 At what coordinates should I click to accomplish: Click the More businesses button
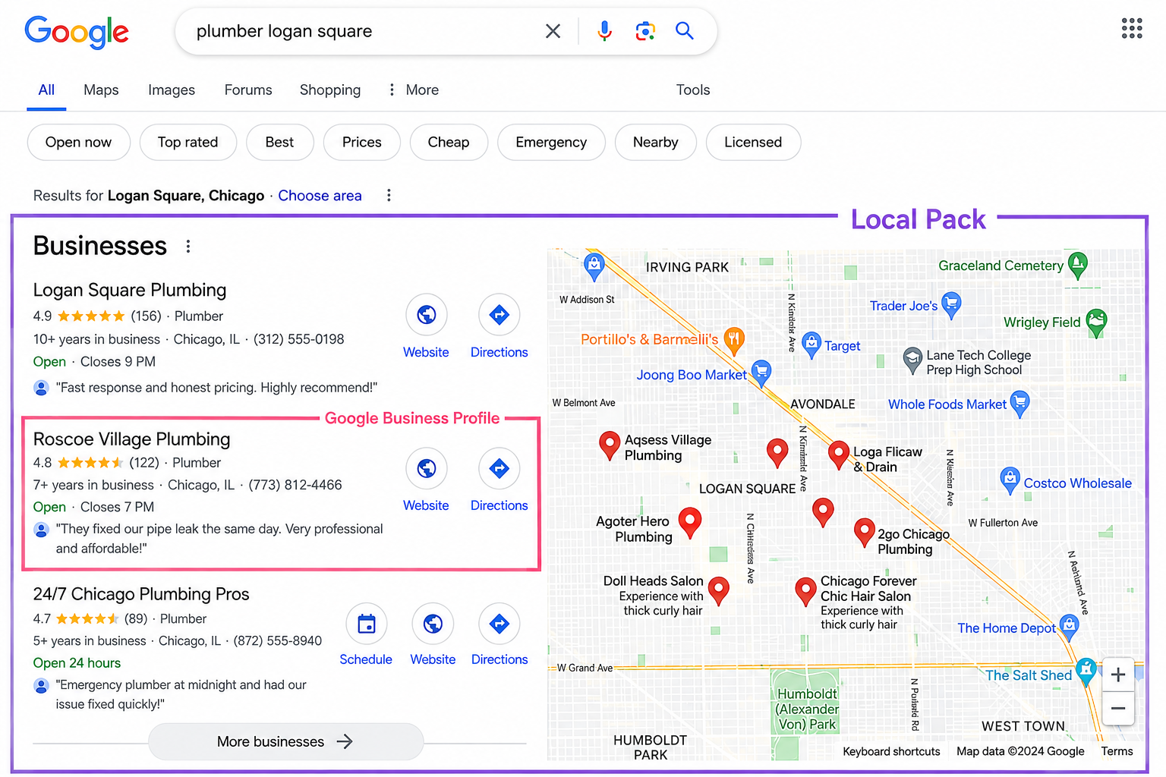click(285, 741)
